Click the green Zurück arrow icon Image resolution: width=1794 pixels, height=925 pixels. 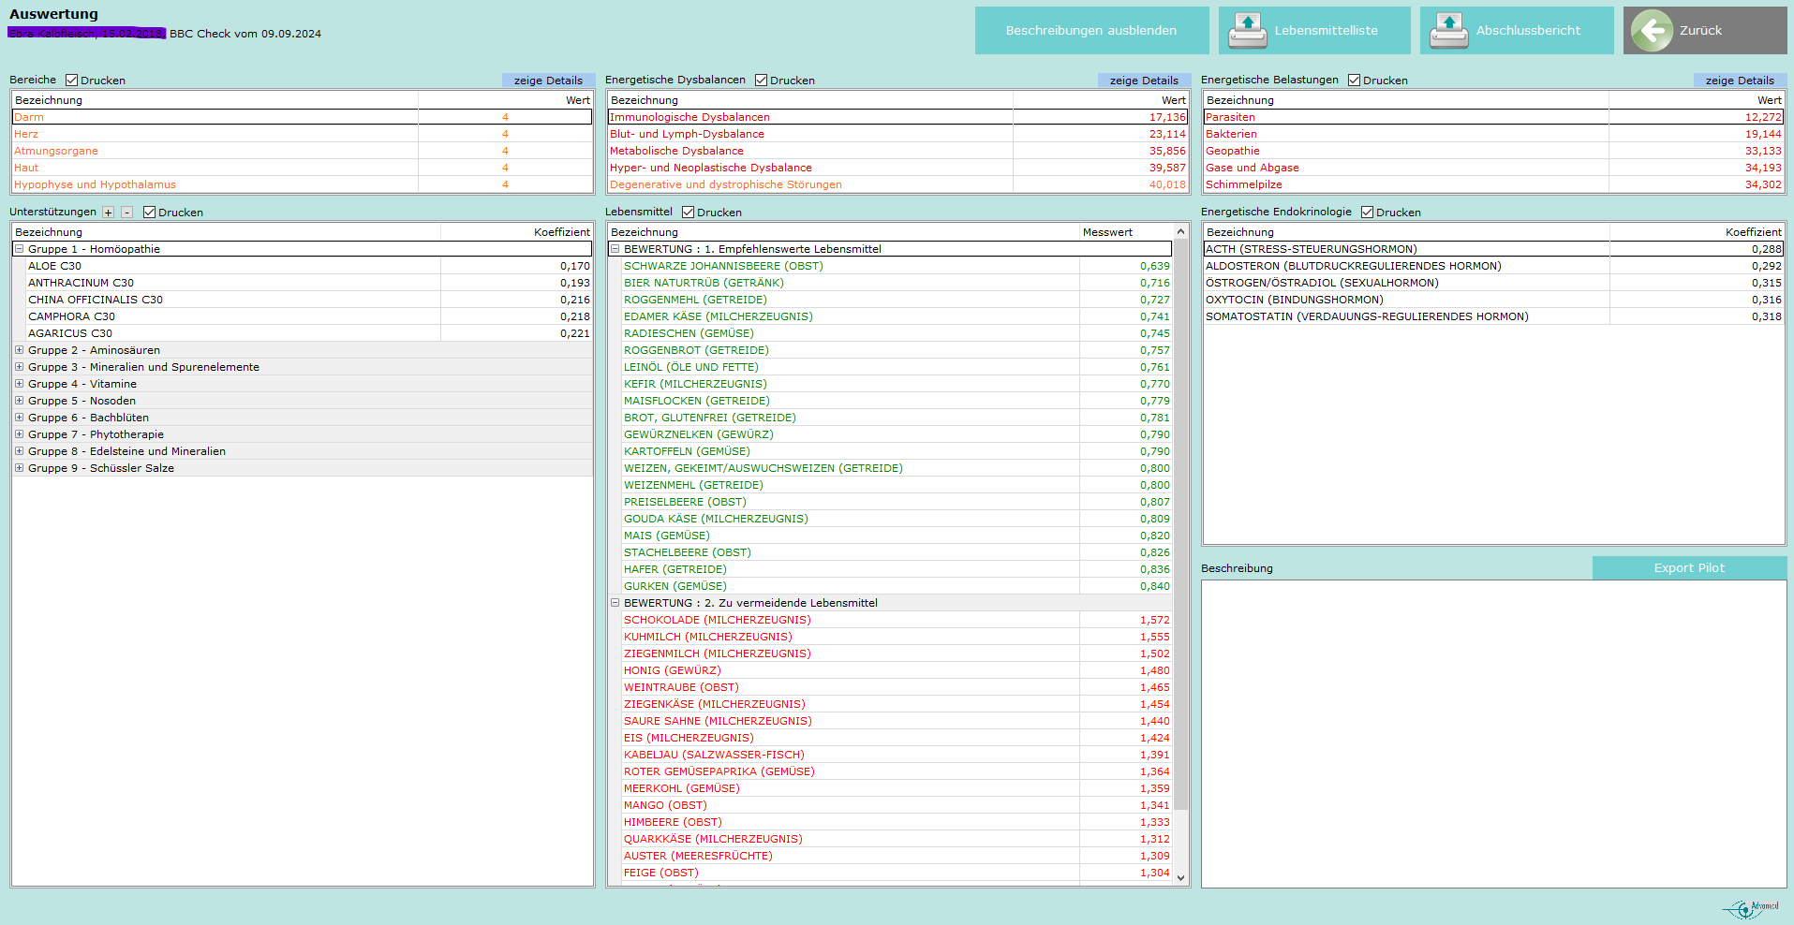coord(1653,30)
